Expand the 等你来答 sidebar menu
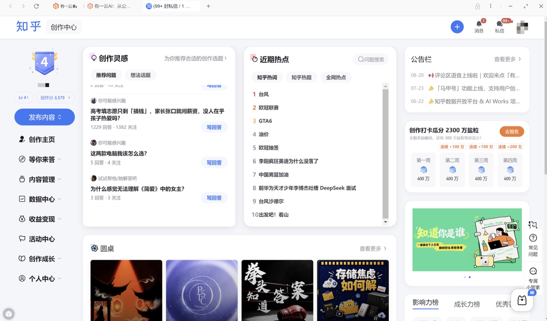Viewport: 547px width, 321px height. tap(40, 159)
